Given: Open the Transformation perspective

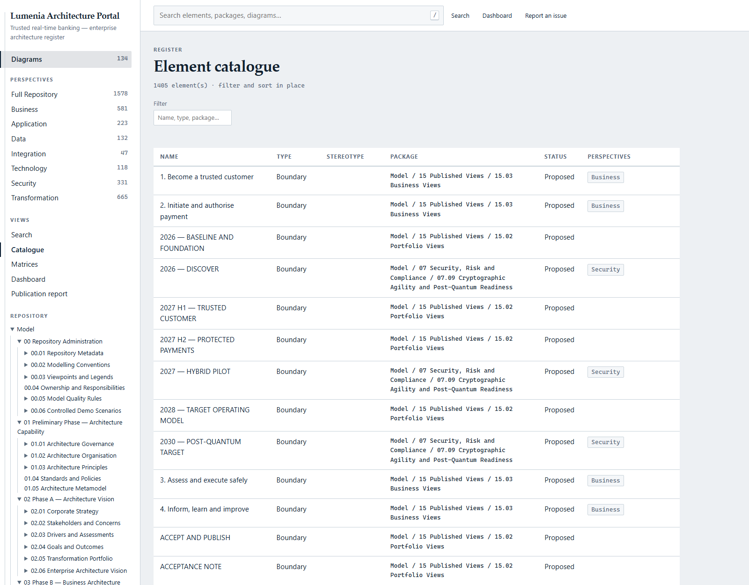Looking at the screenshot, I should 69,198.
